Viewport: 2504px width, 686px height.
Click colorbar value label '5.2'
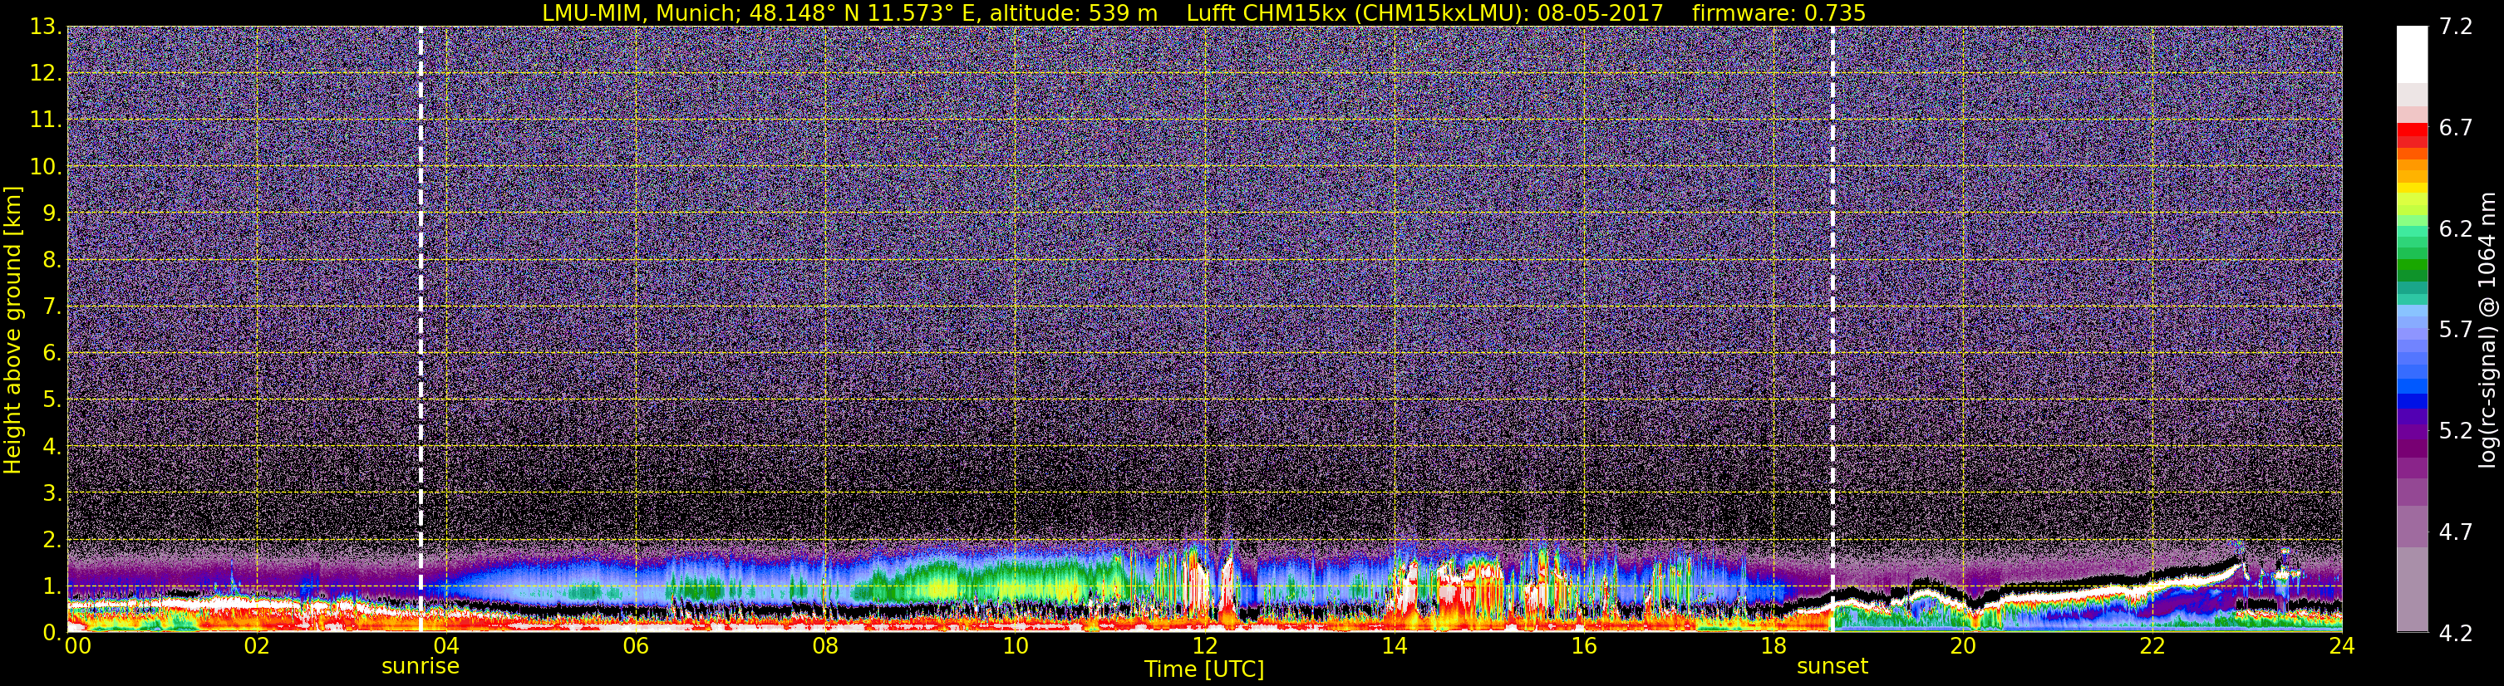2456,431
